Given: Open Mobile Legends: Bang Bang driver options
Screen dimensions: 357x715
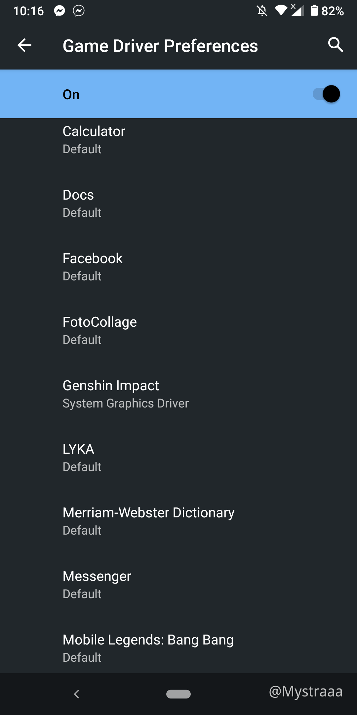Looking at the screenshot, I should tap(178, 648).
